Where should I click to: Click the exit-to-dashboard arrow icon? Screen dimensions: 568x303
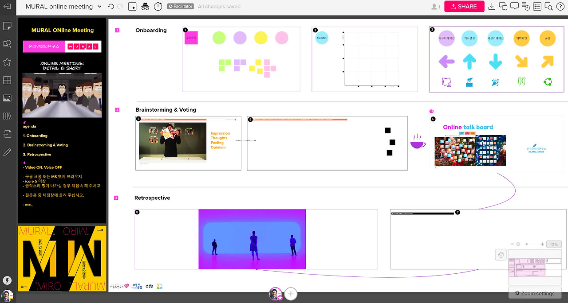coord(7,7)
